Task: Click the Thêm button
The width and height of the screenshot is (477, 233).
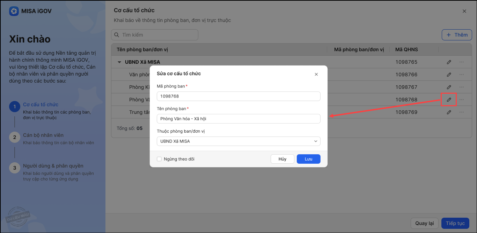Action: [x=457, y=35]
